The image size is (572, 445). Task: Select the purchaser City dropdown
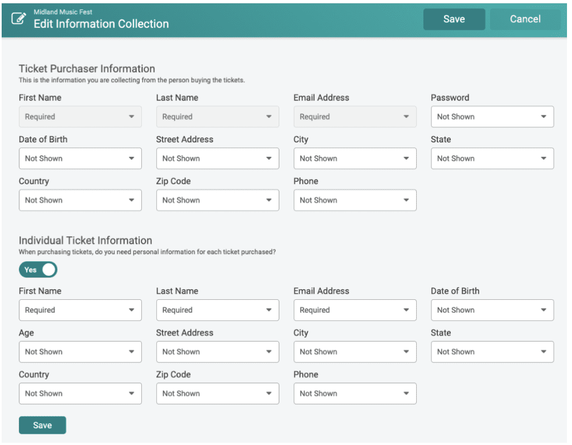coord(355,159)
